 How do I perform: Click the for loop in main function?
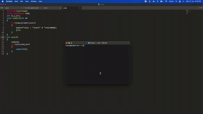tap(21, 44)
